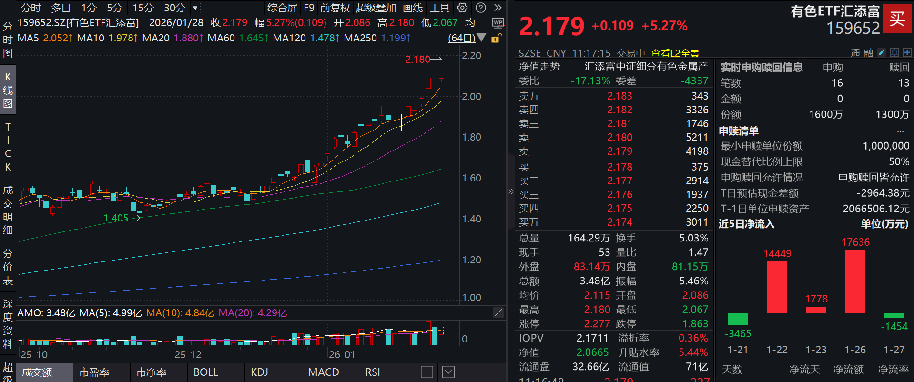Click the pencil note icon

pos(882,52)
